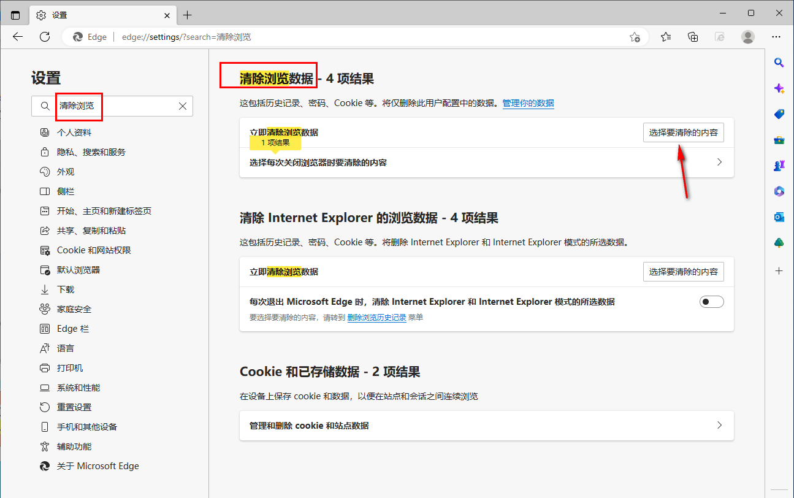The width and height of the screenshot is (794, 498).
Task: Open the Shopping sidebar icon
Action: pos(779,113)
